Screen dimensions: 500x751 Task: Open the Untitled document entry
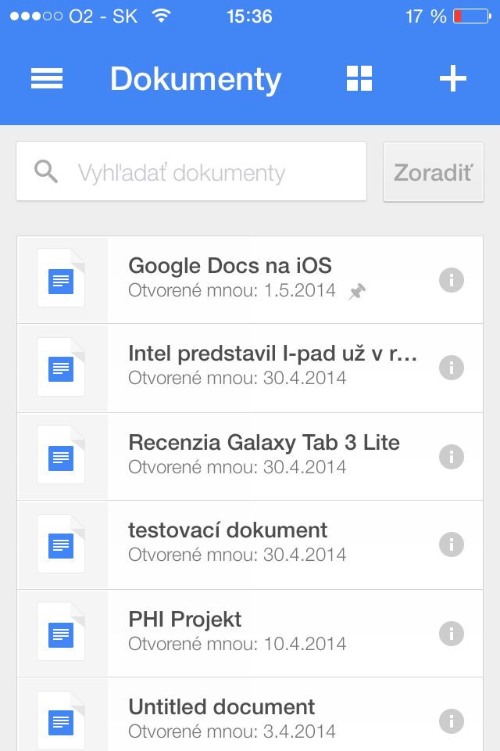tap(221, 708)
